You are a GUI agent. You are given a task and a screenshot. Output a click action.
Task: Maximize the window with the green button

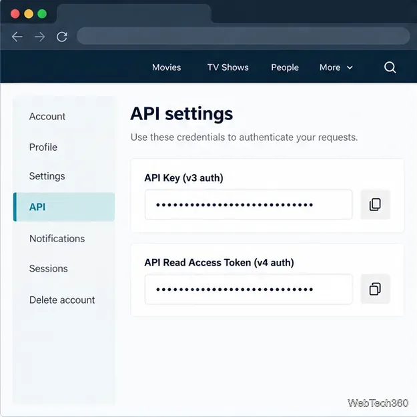(42, 14)
